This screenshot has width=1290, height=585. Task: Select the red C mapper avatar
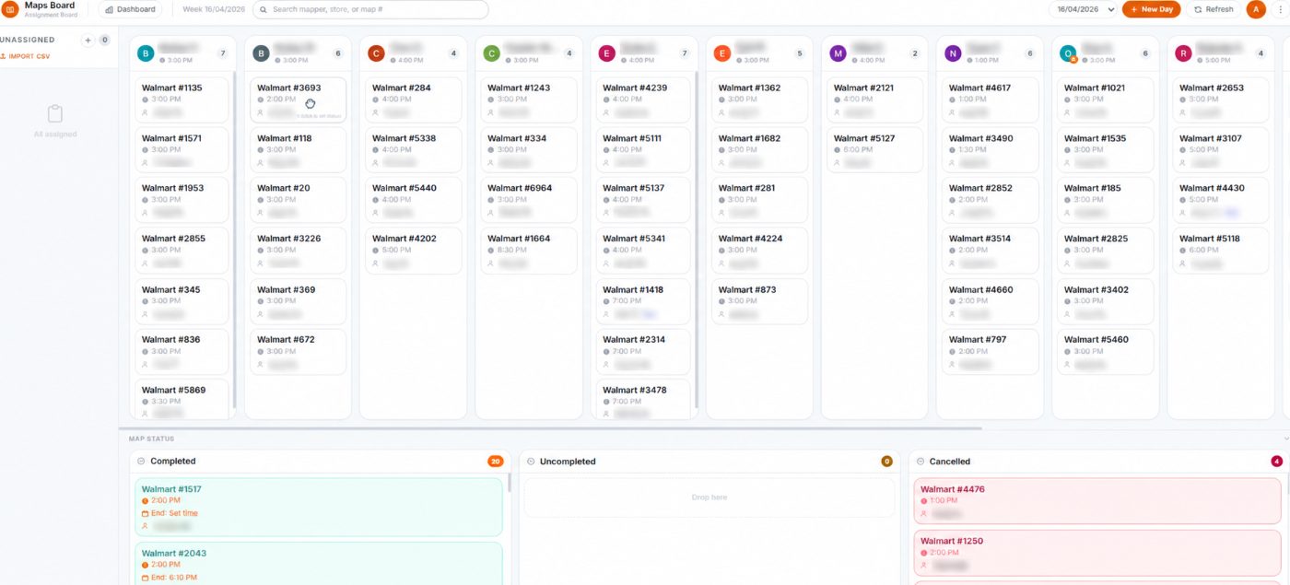coord(376,53)
